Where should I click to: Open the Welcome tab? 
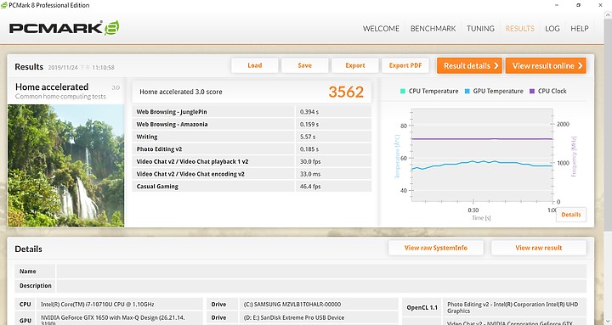381,29
